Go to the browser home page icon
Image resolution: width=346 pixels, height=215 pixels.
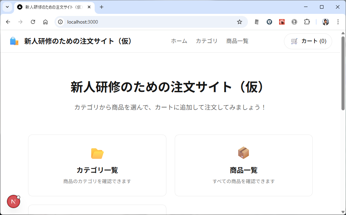click(45, 22)
